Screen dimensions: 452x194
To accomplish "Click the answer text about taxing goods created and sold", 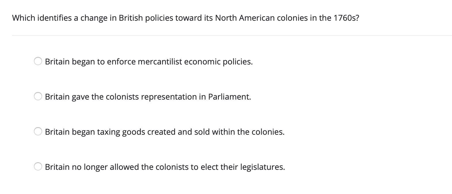I will 164,132.
